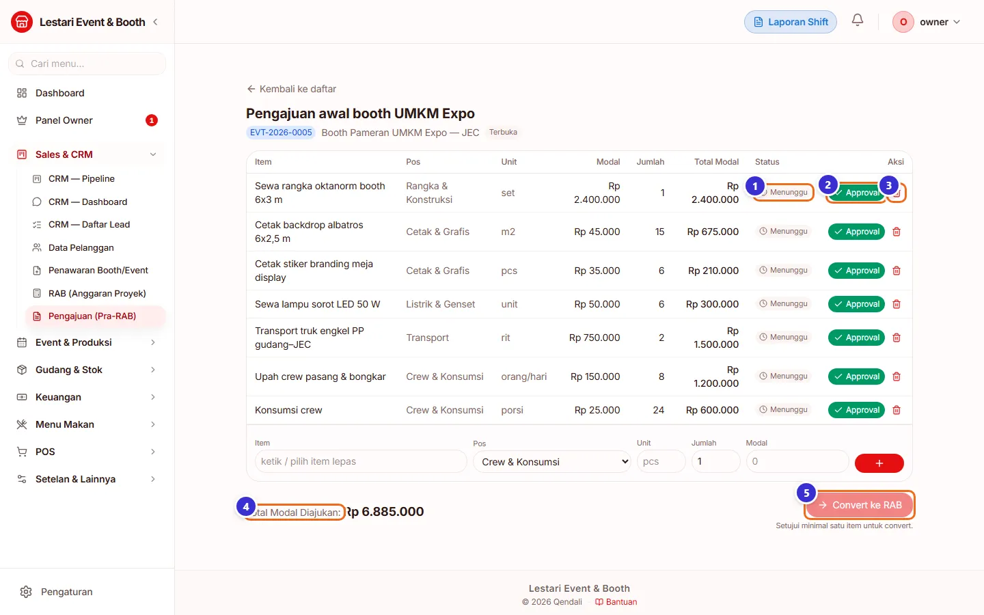The image size is (984, 615).
Task: Click the Lestari Event & Booth store logo
Action: tap(22, 22)
